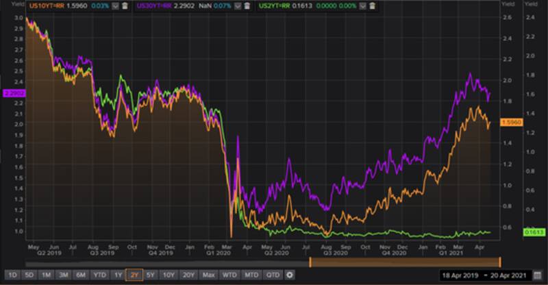Select the QTD period button
This screenshot has height=285, width=548.
coord(273,275)
